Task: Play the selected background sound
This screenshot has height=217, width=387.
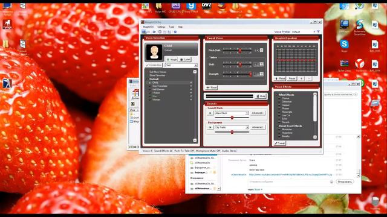Action: (x=210, y=127)
